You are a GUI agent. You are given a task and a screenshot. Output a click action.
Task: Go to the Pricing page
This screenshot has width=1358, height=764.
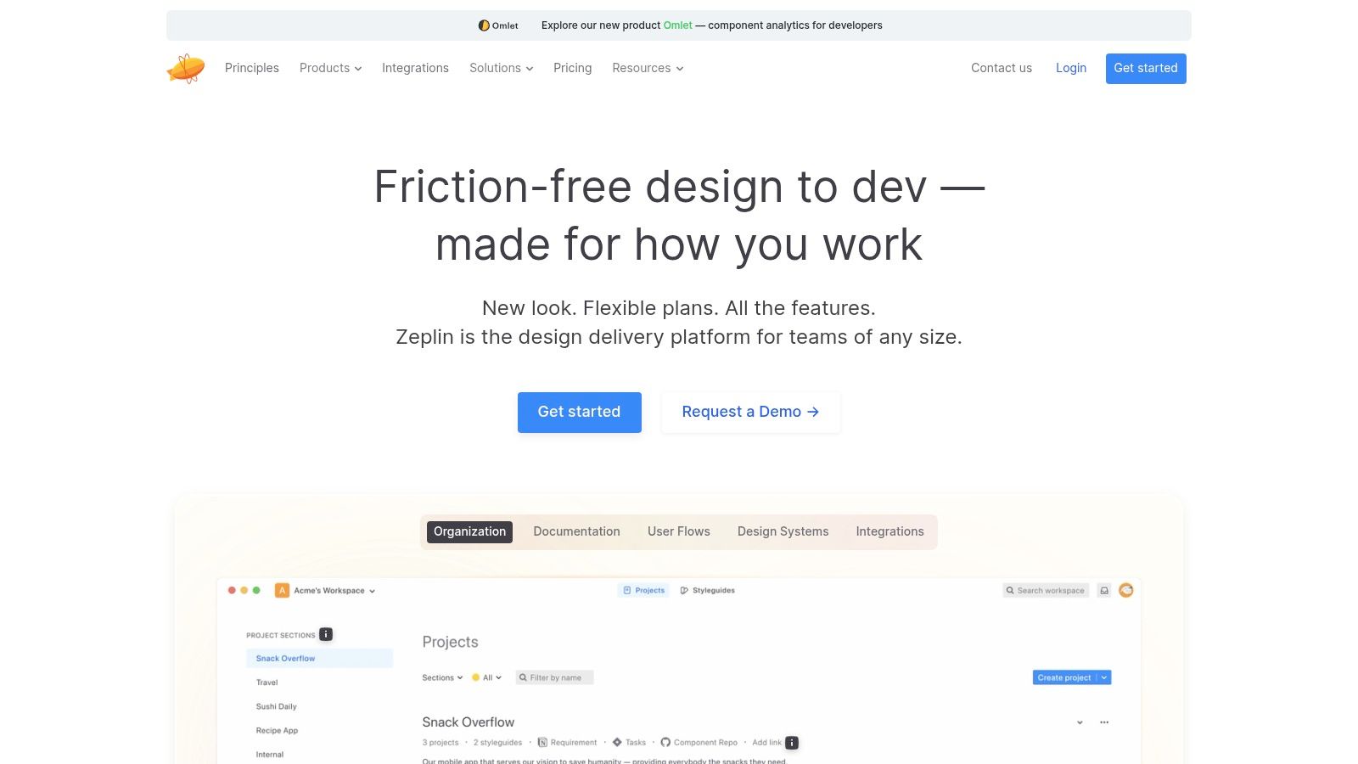point(573,68)
